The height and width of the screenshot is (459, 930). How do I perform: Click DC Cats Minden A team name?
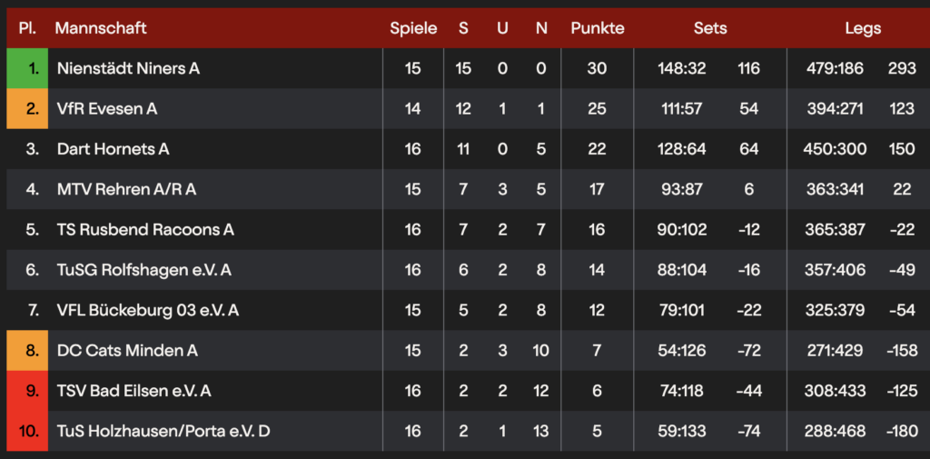(127, 350)
